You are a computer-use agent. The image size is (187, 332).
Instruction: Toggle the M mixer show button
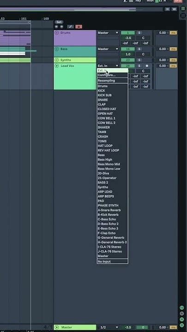(x=182, y=319)
